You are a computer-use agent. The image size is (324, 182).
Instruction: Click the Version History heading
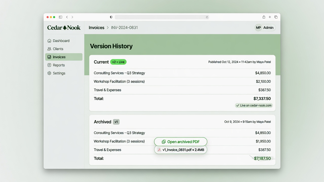[111, 46]
